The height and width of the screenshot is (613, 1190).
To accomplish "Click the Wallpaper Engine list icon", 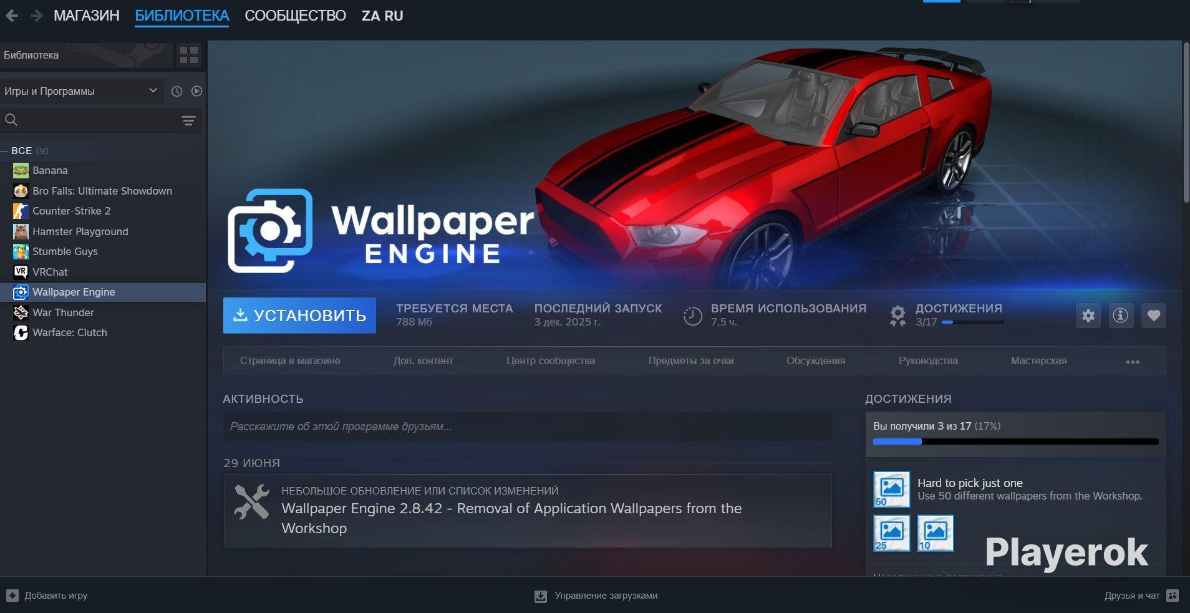I will click(x=21, y=292).
